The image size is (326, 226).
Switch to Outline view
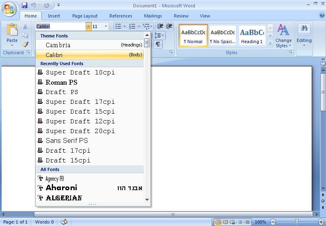coord(240,222)
